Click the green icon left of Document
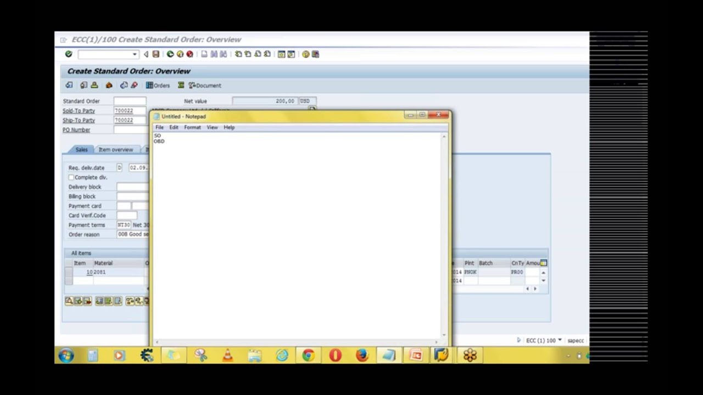 click(181, 85)
